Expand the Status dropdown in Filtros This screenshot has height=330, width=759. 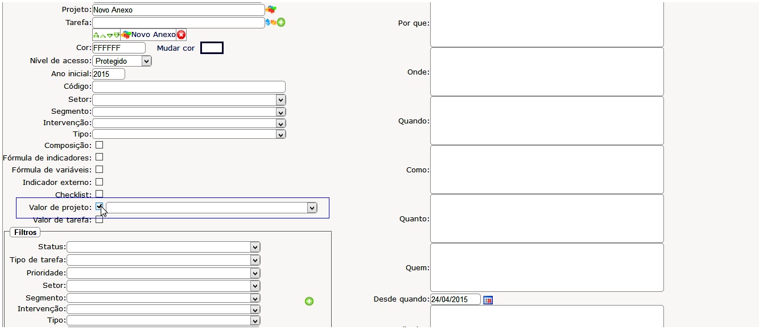coord(163,247)
